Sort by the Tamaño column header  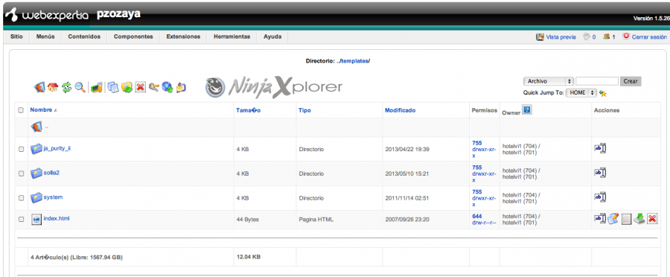[x=248, y=110]
